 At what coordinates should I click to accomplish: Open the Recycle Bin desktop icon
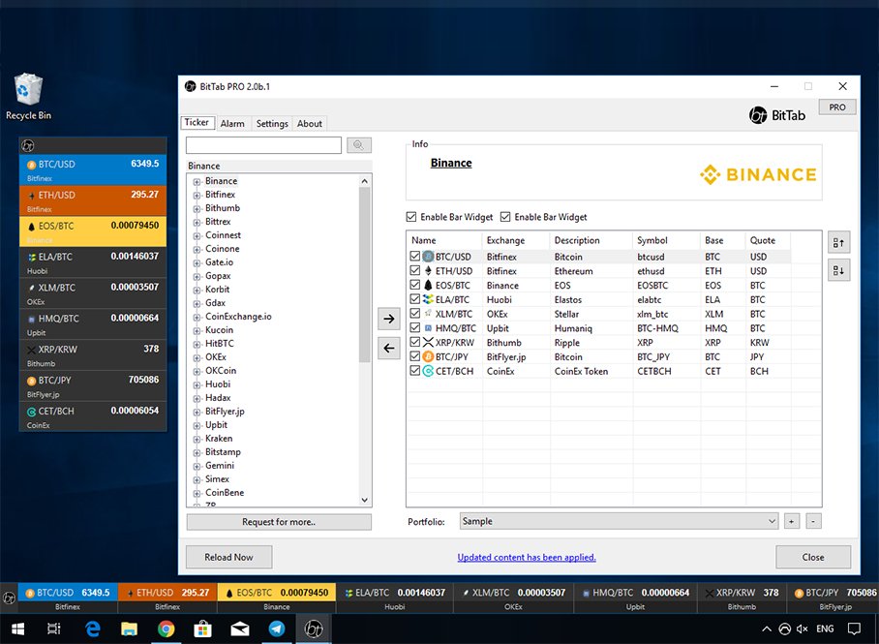click(28, 97)
